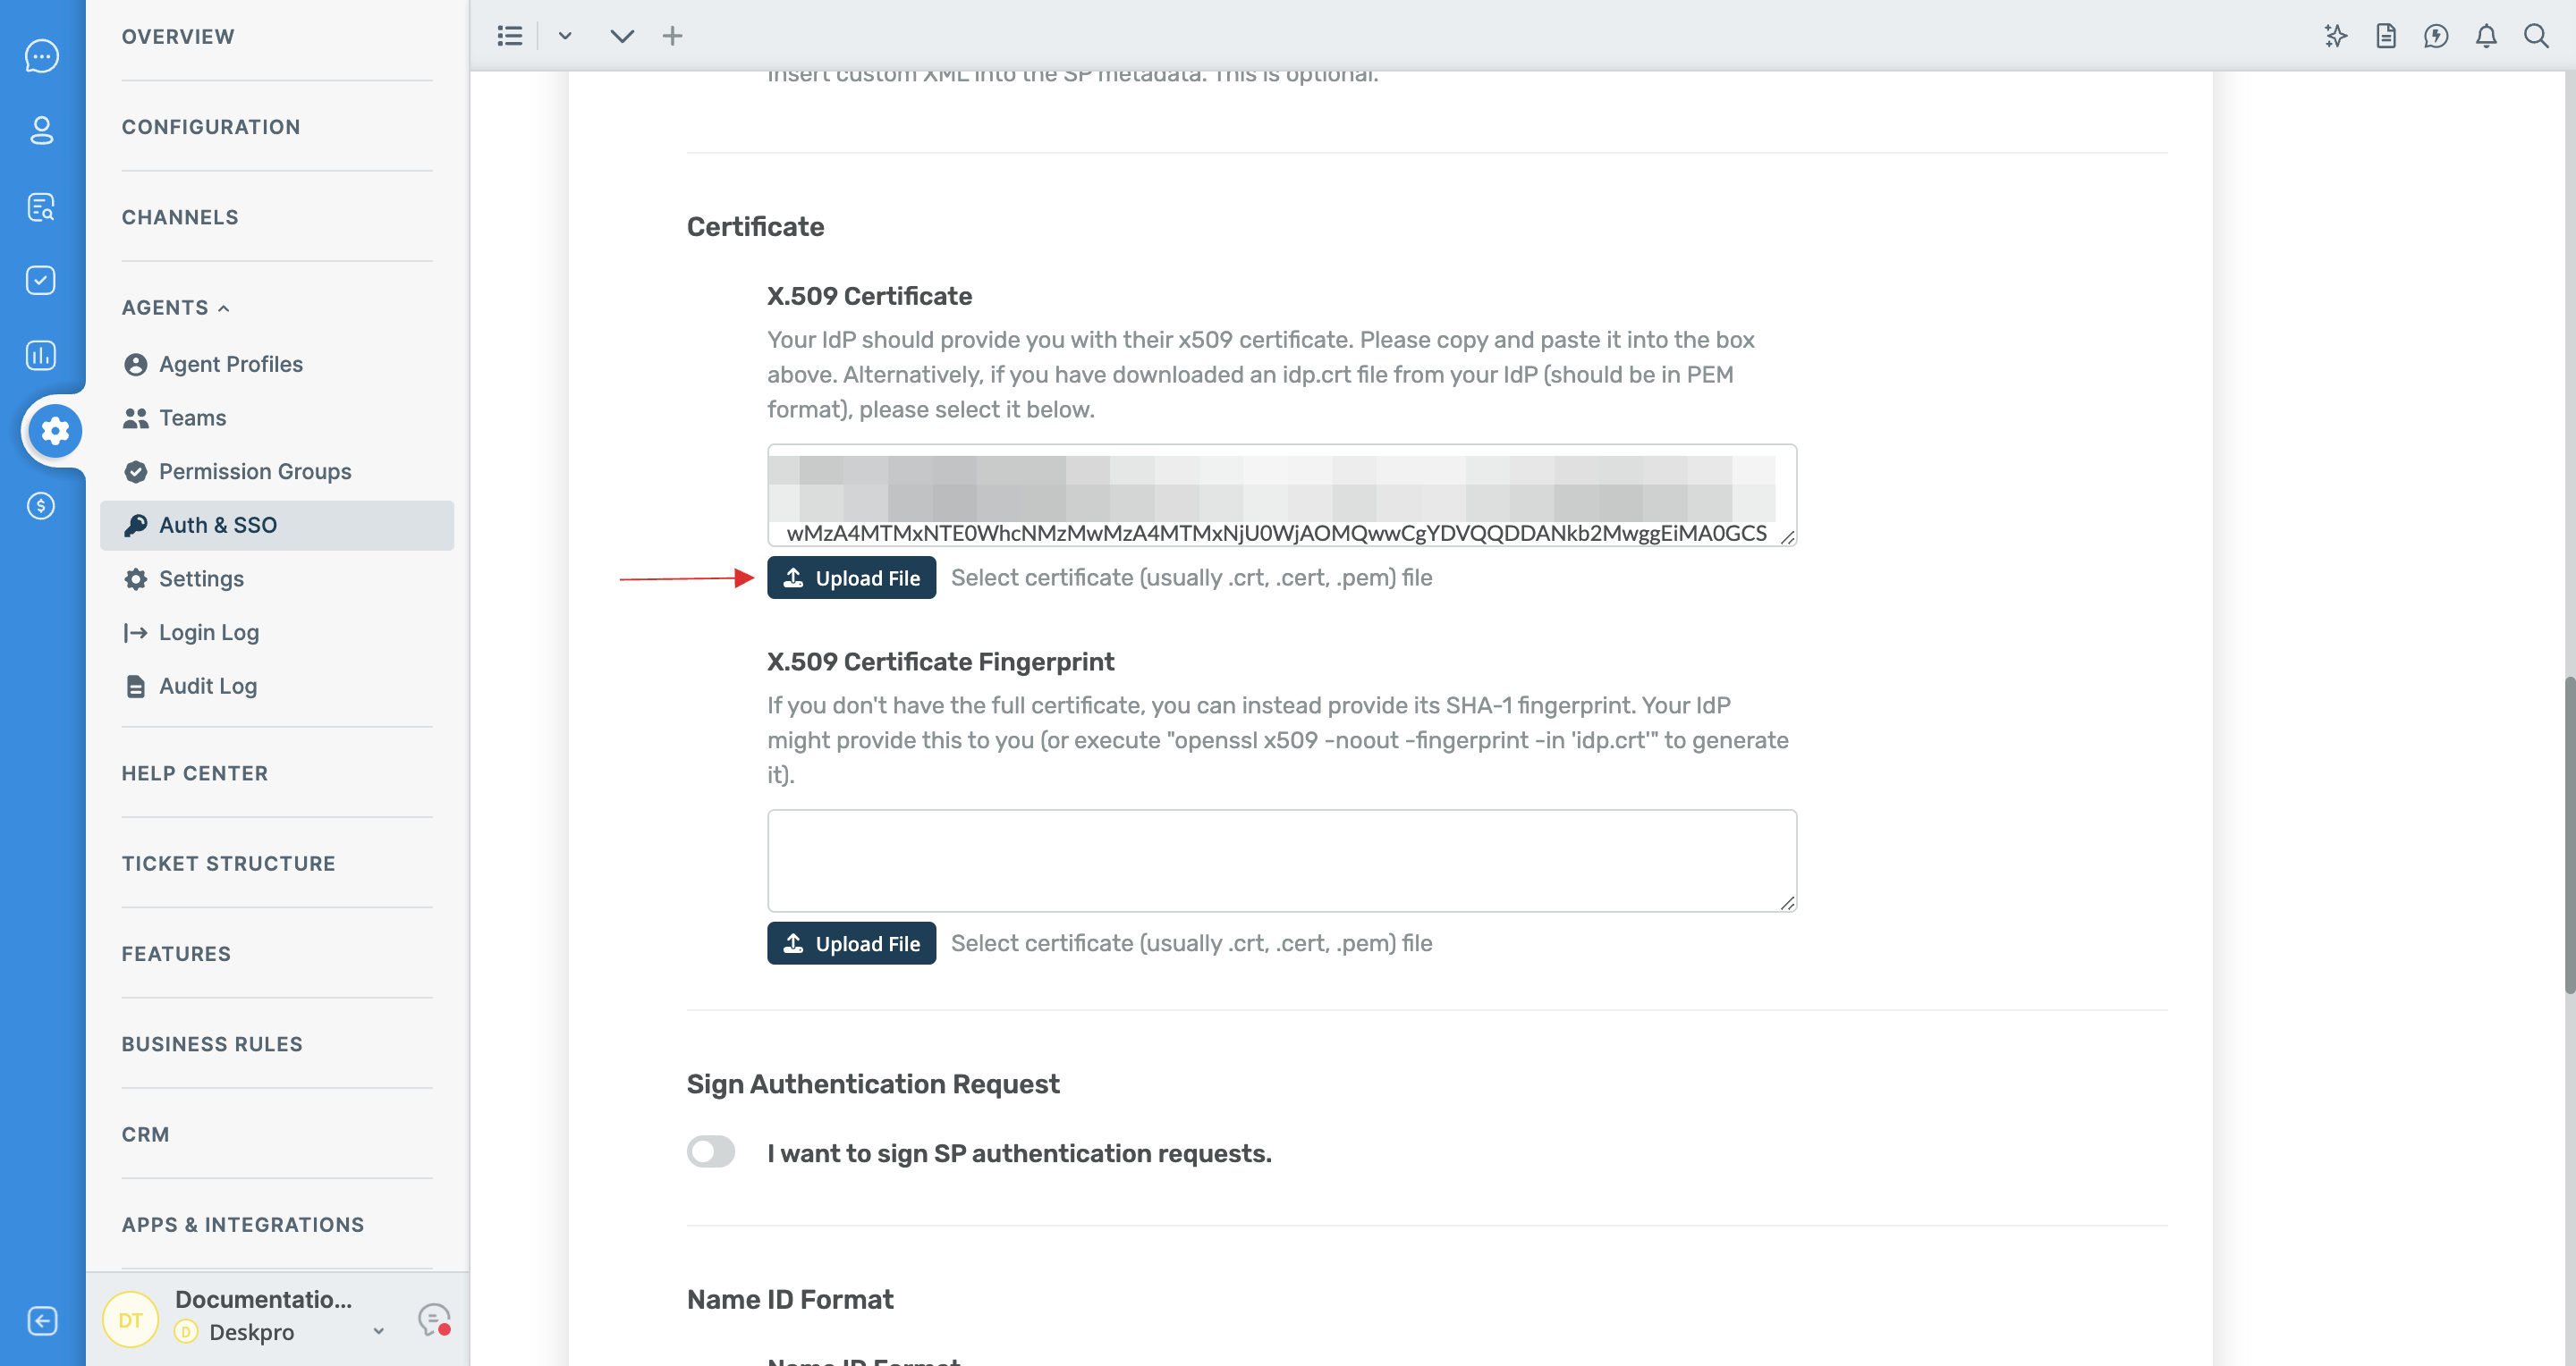Viewport: 2576px width, 1366px height.
Task: Upload X.509 Certificate Fingerprint file
Action: tap(852, 942)
